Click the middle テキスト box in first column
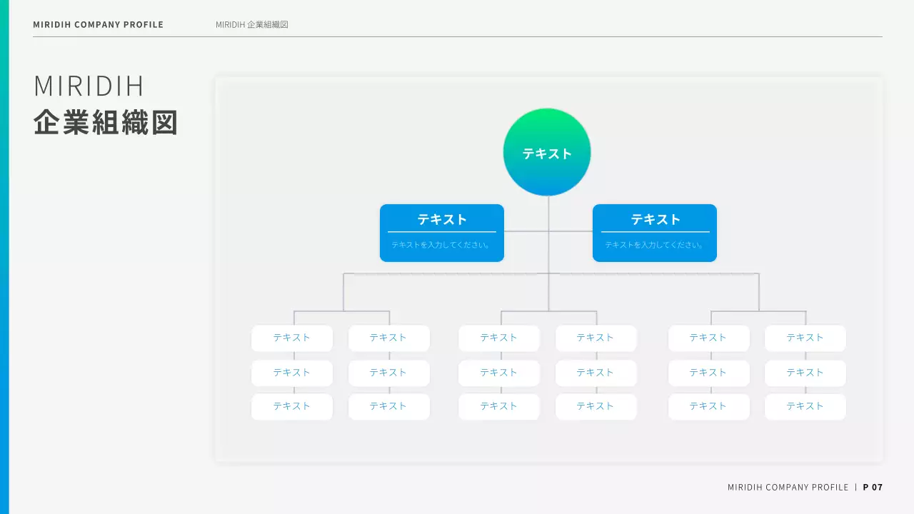This screenshot has height=514, width=914. point(292,372)
